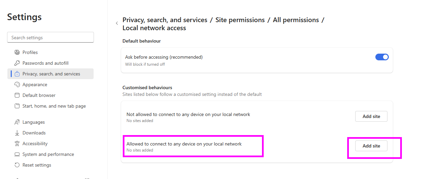Open Privacy, search, and services breadcrumb link
This screenshot has width=422, height=179.
coord(165,20)
